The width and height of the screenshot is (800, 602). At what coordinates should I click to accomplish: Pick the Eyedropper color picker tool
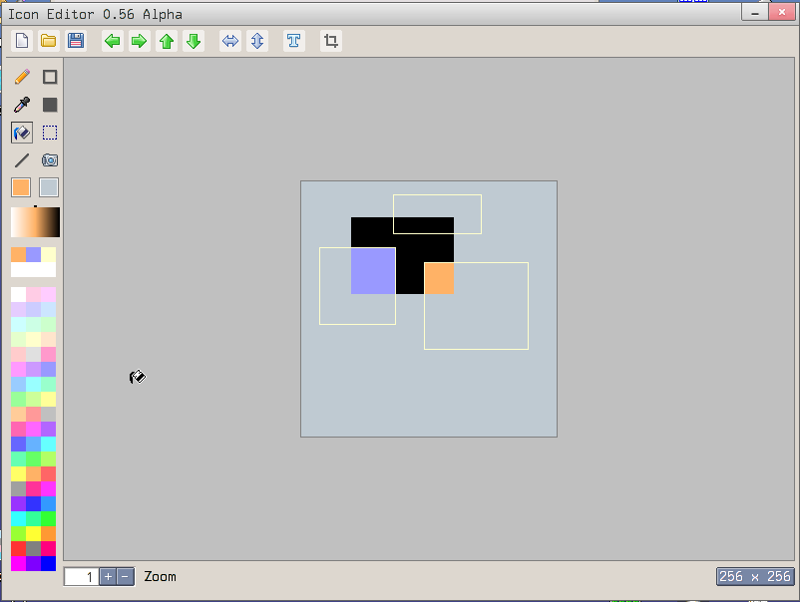[21, 105]
